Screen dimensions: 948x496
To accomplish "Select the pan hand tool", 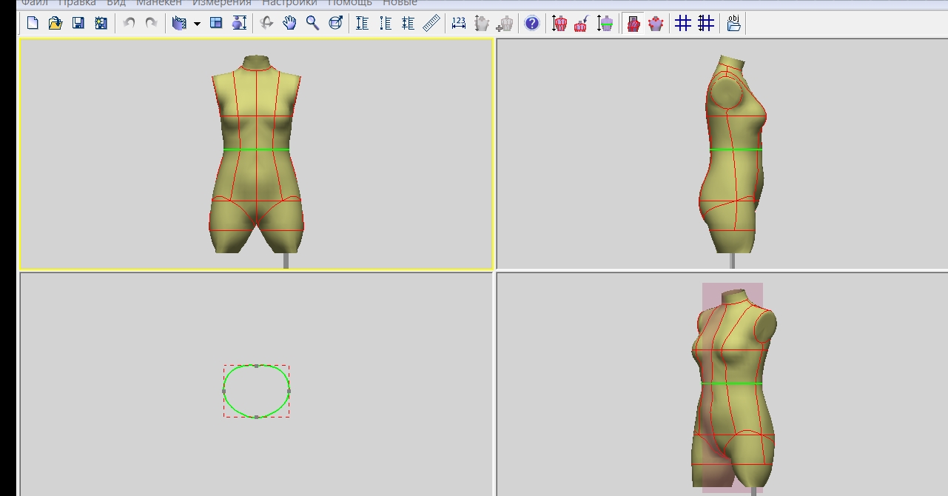I will pyautogui.click(x=289, y=23).
